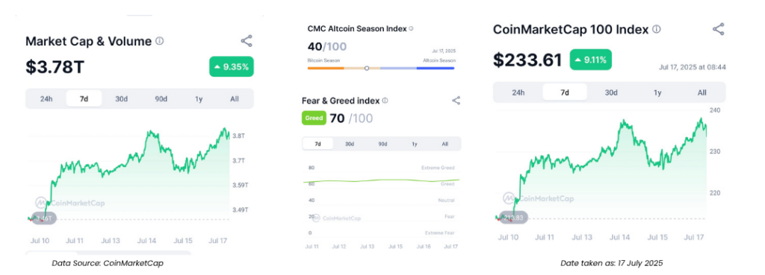
Task: Click share icon on Market Cap & Volume
Action: click(x=247, y=41)
